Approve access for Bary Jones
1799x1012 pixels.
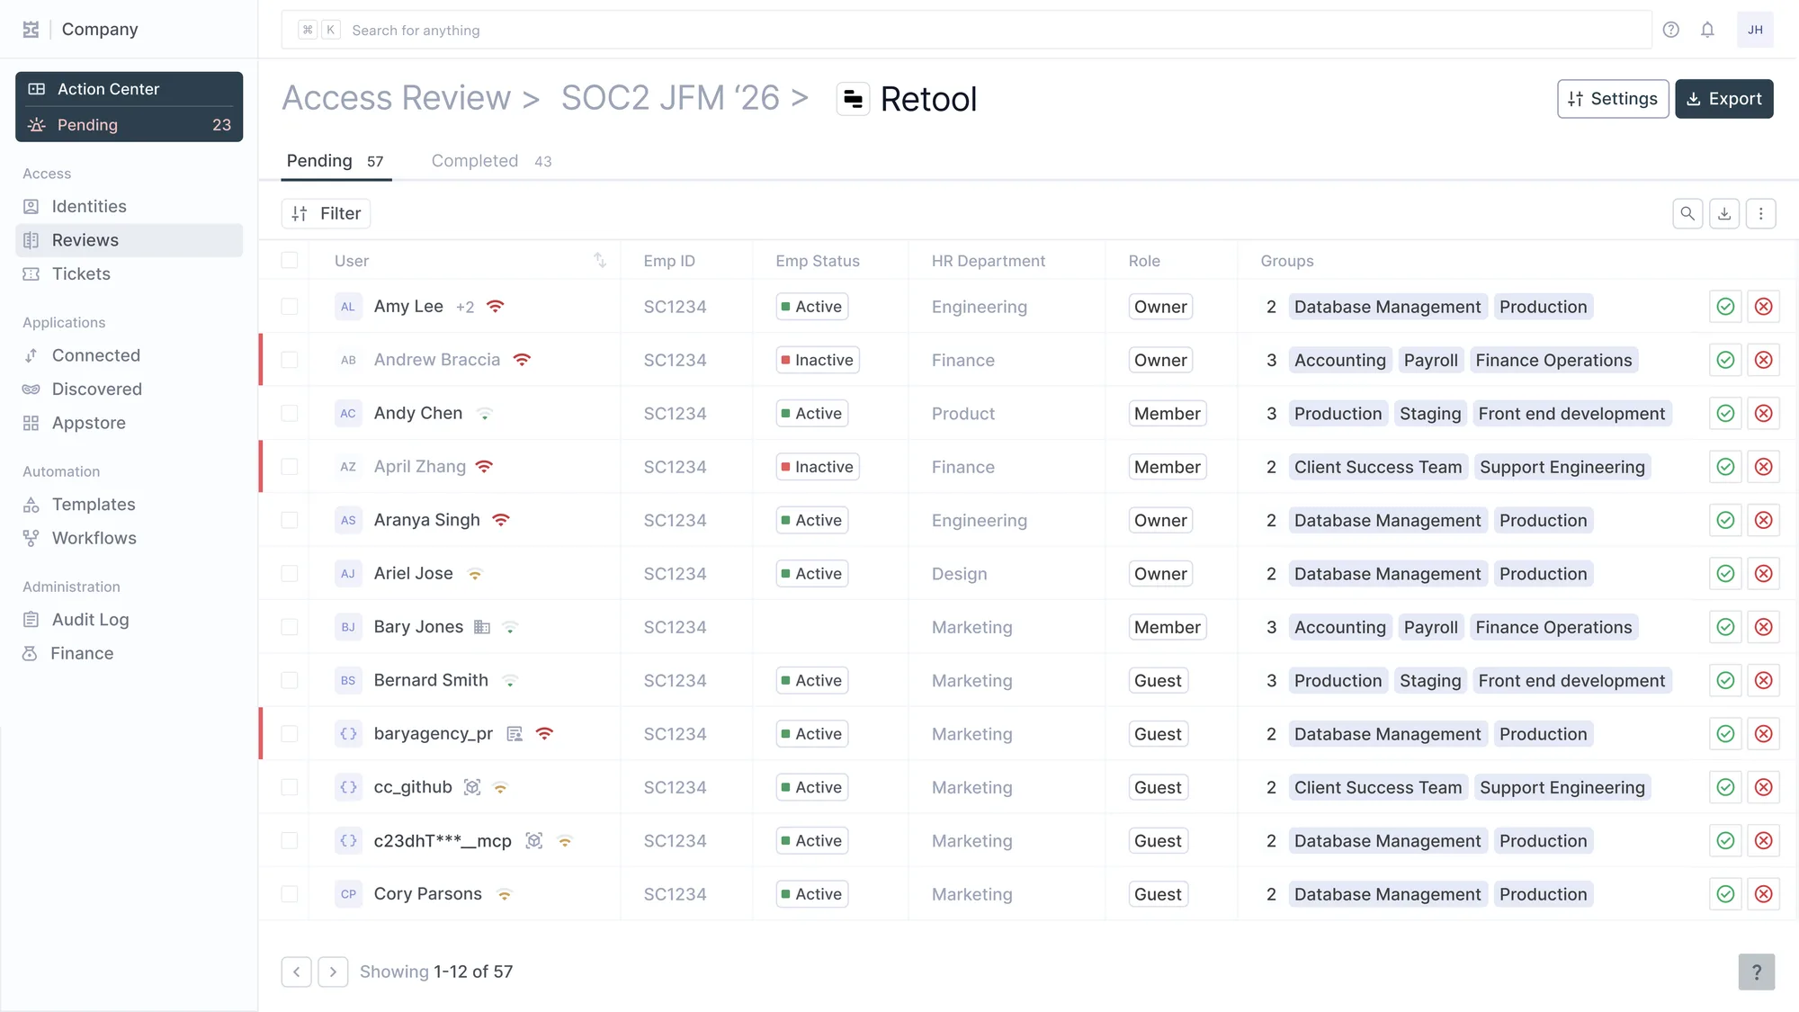click(1725, 627)
